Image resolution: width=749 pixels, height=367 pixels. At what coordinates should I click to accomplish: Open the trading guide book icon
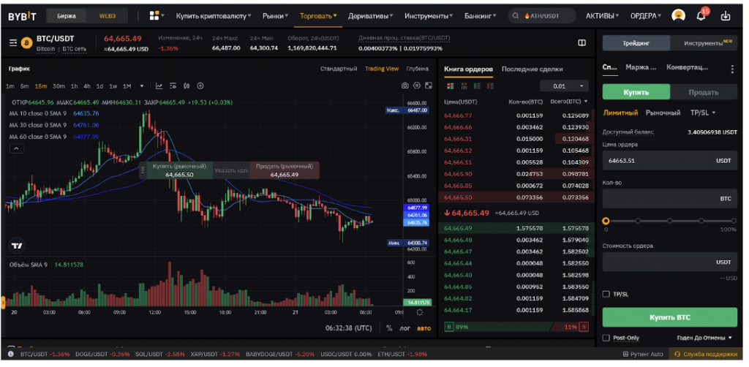[x=582, y=43]
